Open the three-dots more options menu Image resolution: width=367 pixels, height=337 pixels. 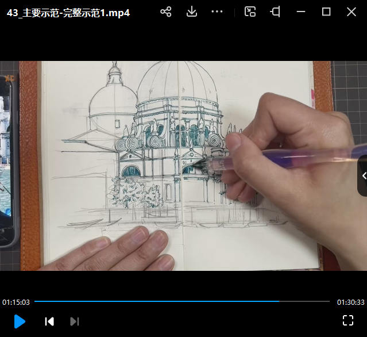217,12
